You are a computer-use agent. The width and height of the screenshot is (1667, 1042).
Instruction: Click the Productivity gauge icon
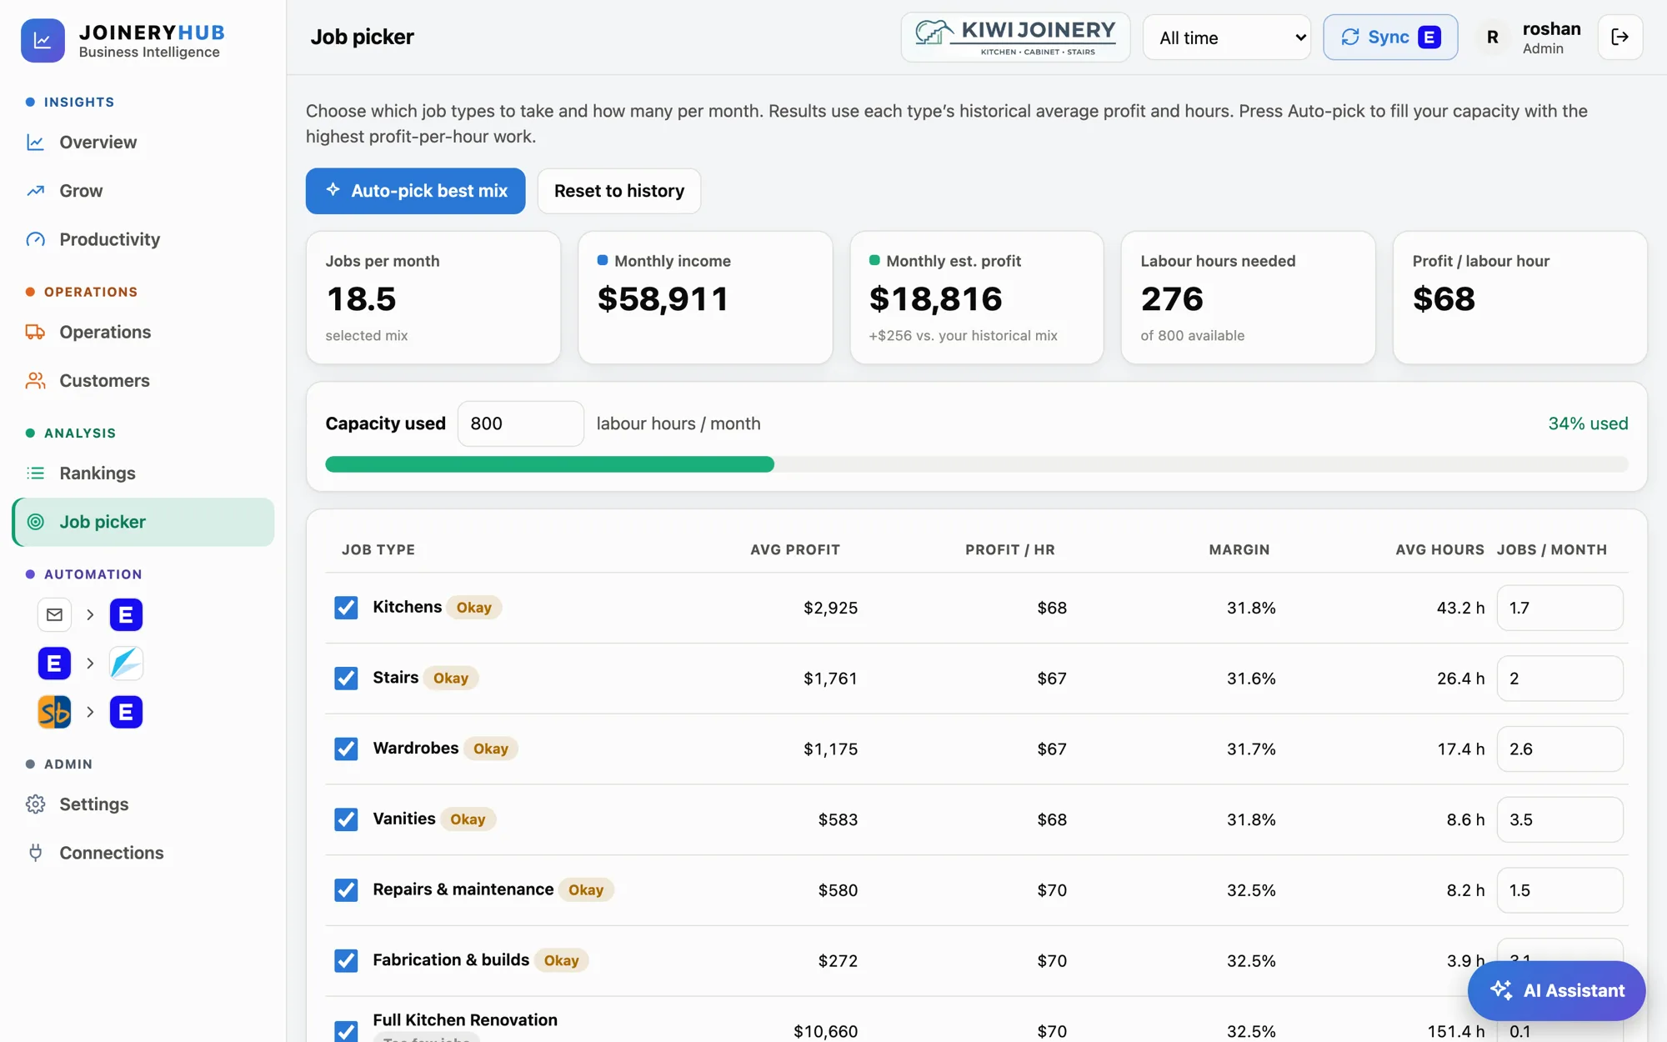pos(35,239)
